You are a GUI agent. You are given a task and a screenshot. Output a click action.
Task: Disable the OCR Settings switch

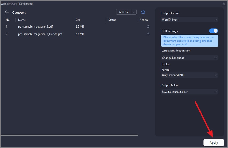(213, 31)
